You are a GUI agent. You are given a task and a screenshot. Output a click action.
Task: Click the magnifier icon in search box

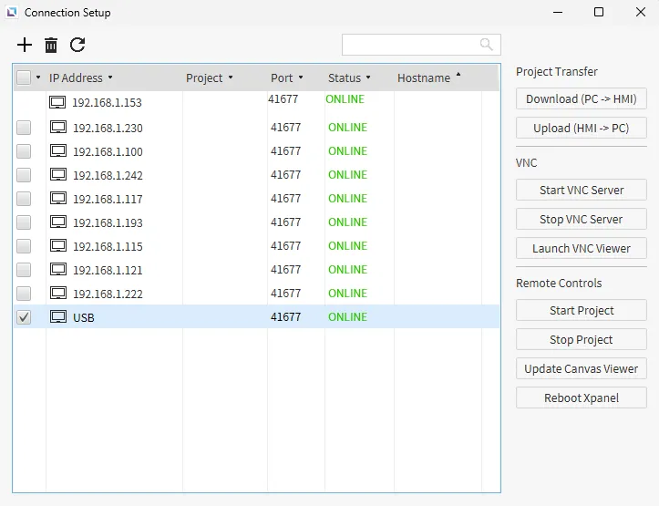(x=487, y=45)
